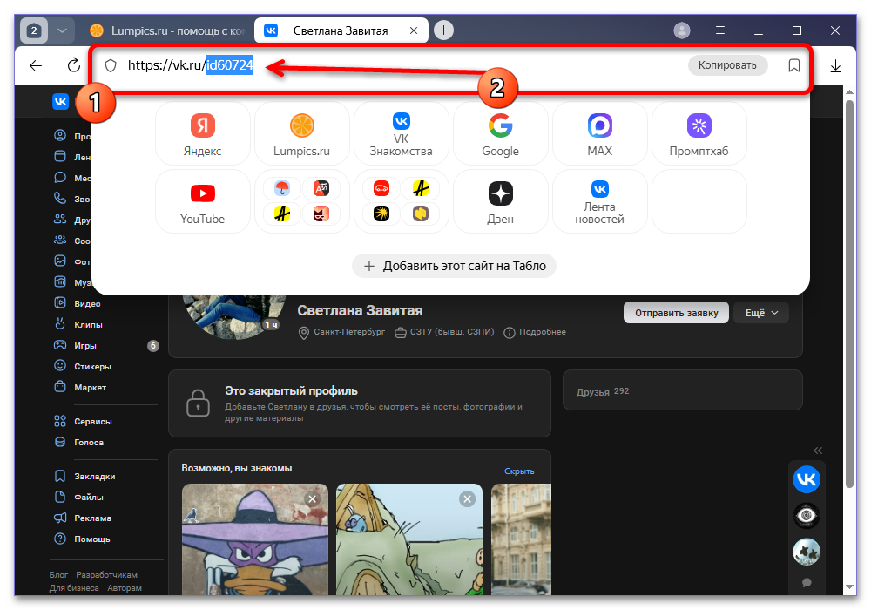Click the Для бизнеса footer link

tap(74, 587)
